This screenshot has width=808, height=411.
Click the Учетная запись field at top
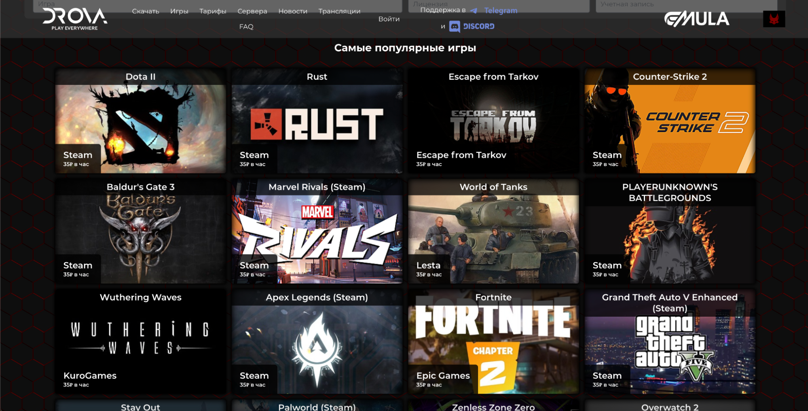click(686, 6)
